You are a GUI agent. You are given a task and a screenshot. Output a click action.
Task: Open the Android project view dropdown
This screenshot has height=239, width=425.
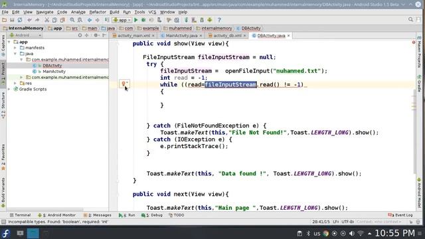point(25,35)
